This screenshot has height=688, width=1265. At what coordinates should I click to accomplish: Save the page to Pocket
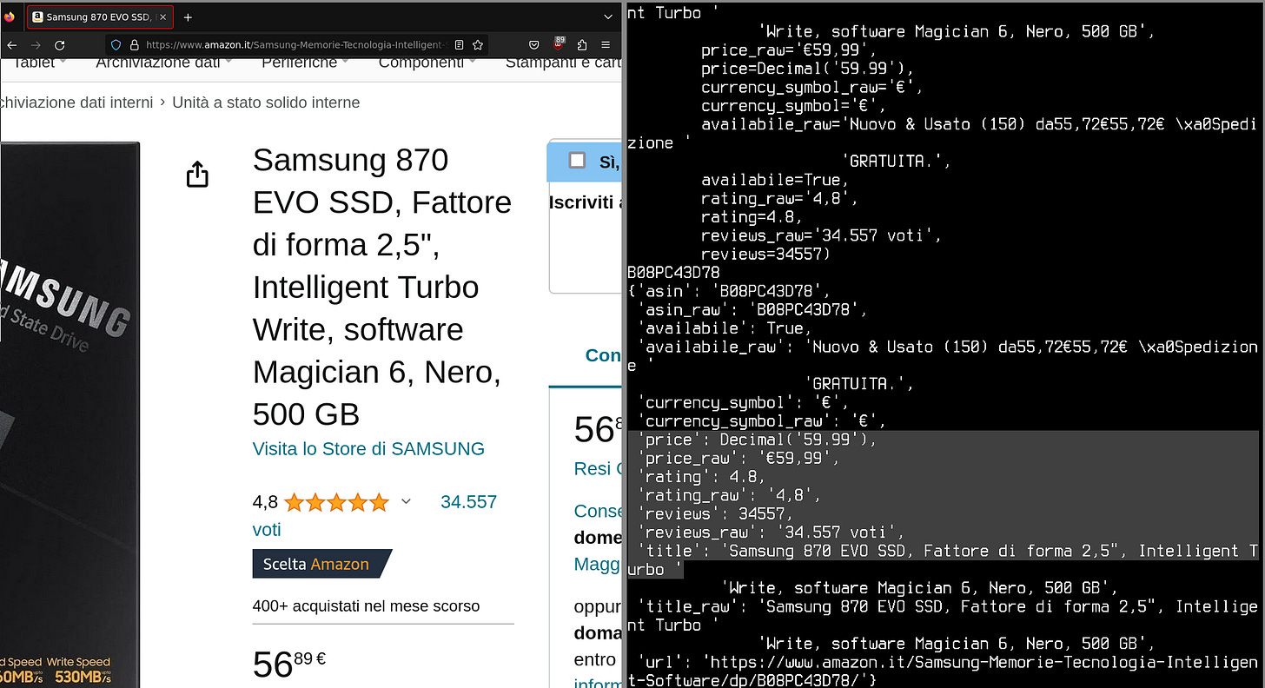click(532, 44)
